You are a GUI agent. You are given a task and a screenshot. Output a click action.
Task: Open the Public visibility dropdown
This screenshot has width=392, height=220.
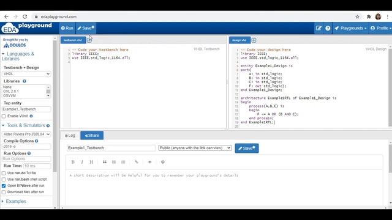coord(195,148)
